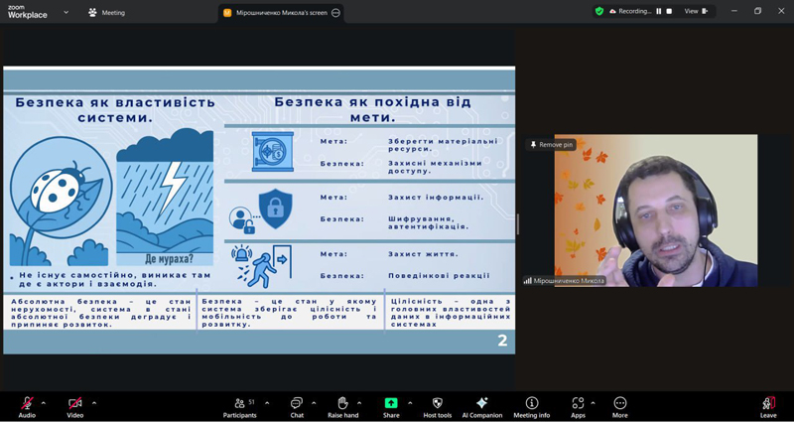
Task: Open the Apps menu icon
Action: [x=578, y=403]
